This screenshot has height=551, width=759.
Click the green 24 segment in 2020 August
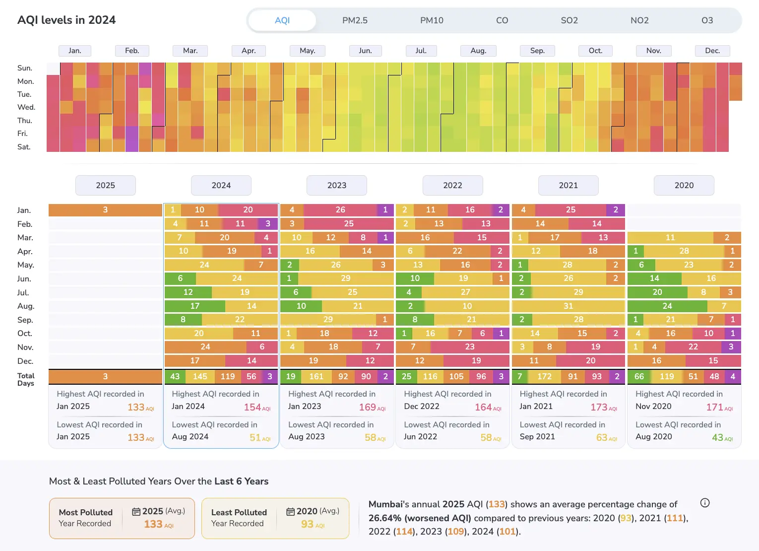point(667,306)
